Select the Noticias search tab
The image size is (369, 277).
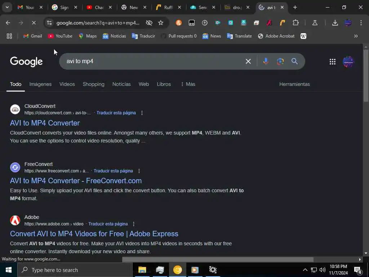point(121,84)
